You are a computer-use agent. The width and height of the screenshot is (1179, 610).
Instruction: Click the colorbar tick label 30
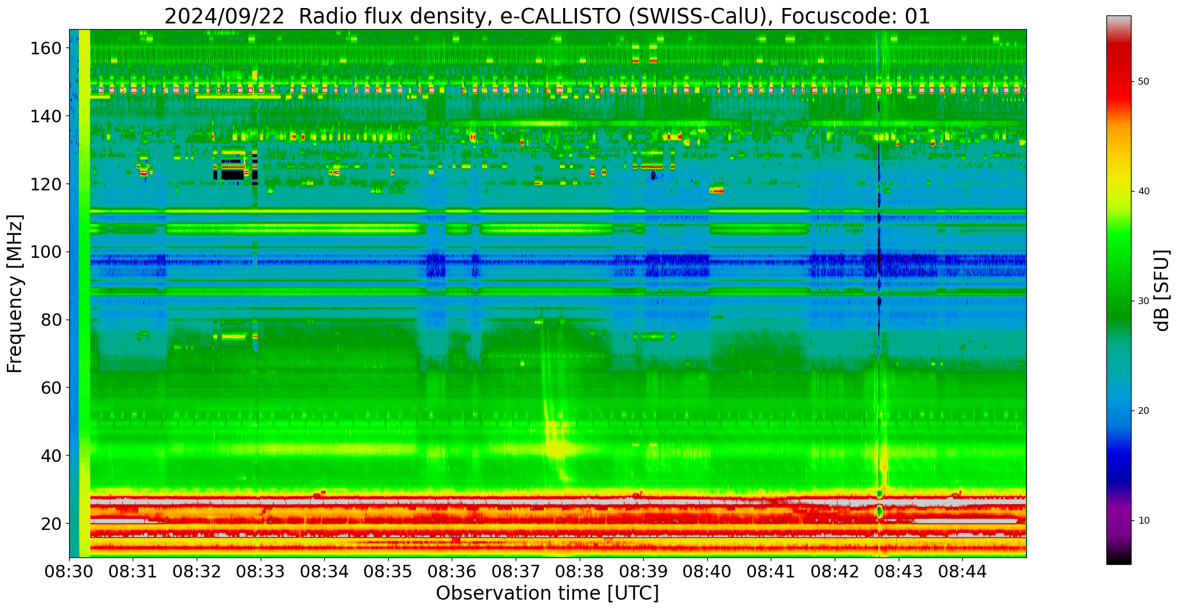pyautogui.click(x=1143, y=301)
